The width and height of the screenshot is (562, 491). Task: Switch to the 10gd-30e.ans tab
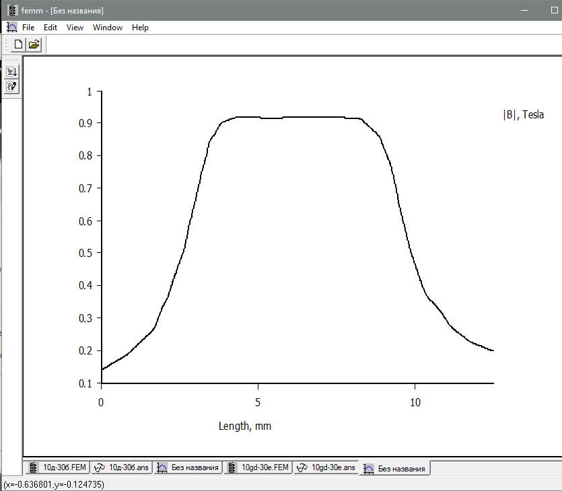(326, 467)
